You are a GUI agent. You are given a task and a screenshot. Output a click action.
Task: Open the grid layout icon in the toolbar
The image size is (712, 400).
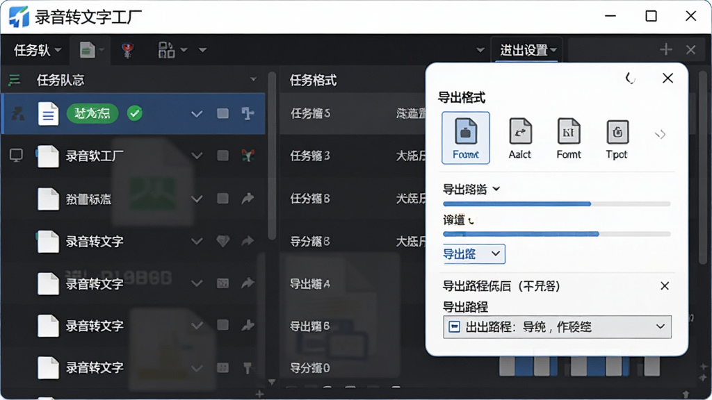pos(166,50)
